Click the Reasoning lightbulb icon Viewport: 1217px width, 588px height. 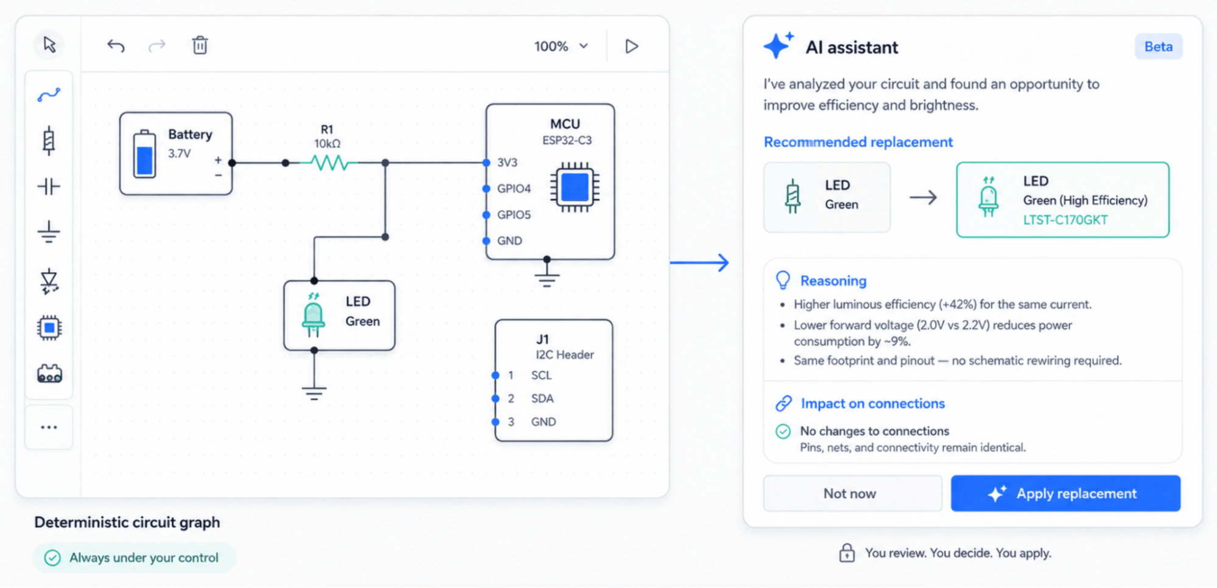[x=783, y=281]
